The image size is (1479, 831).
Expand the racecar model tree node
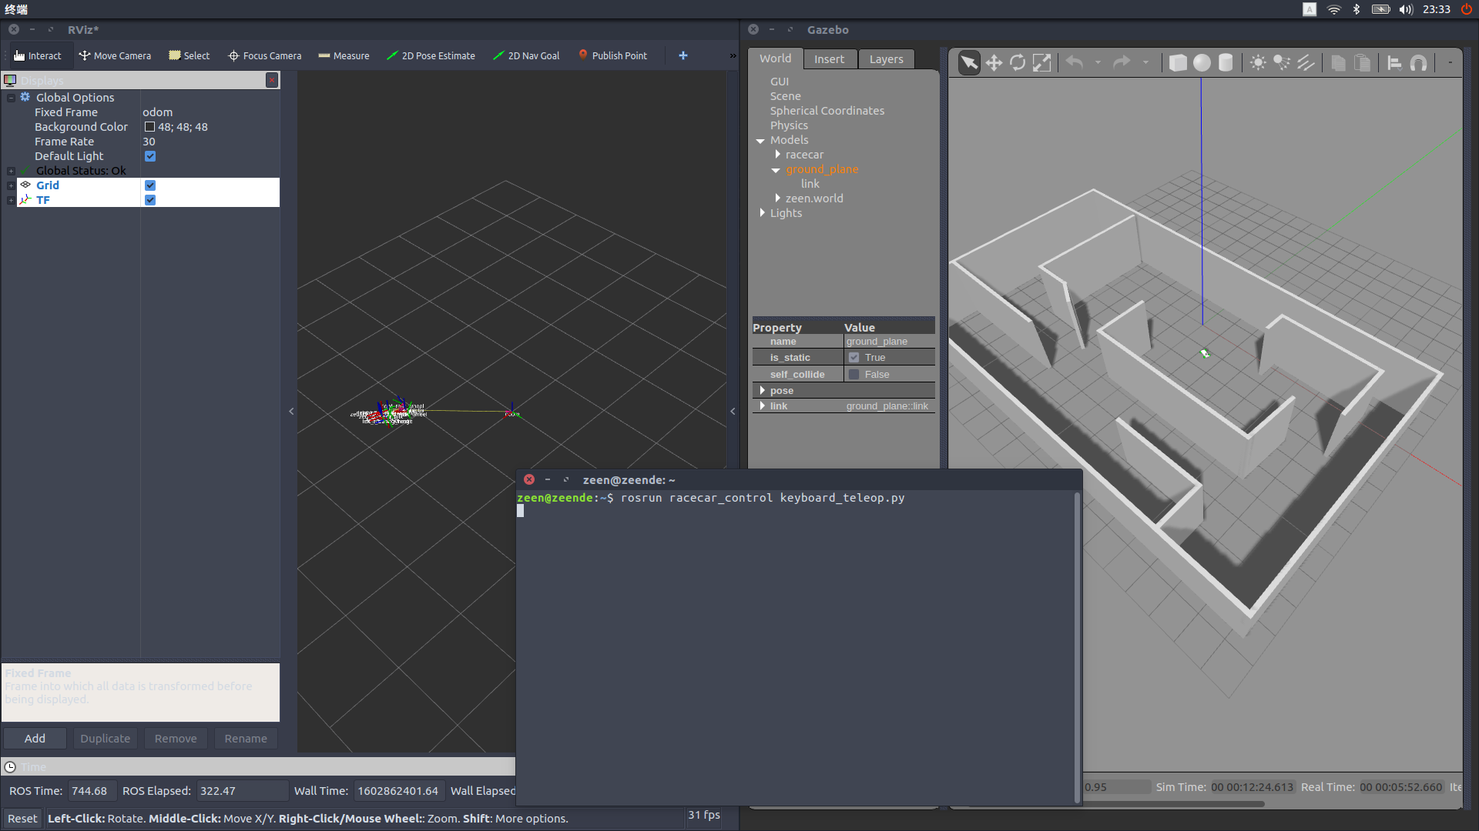pyautogui.click(x=778, y=155)
